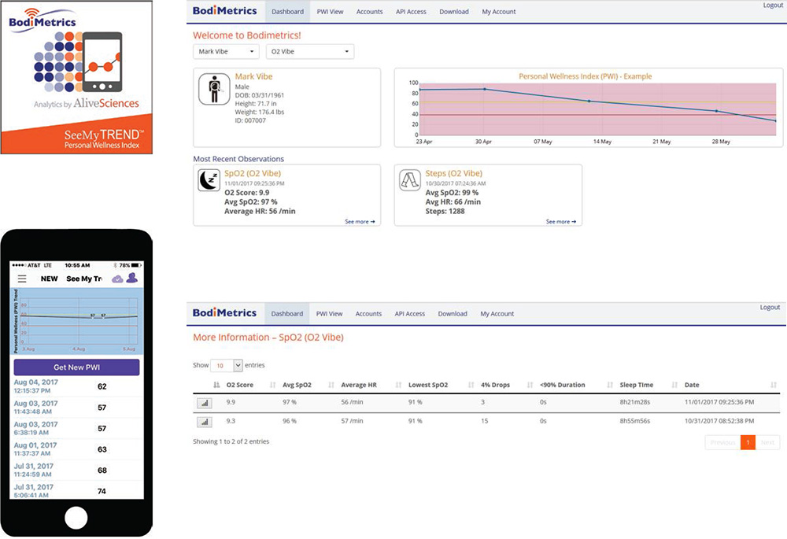Tap the purple cloud sync icon
The image size is (787, 539).
pos(117,279)
